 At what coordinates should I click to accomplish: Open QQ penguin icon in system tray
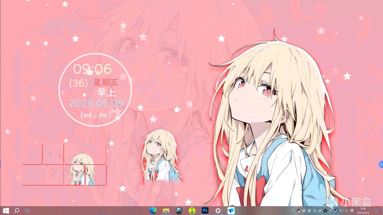coord(299,211)
